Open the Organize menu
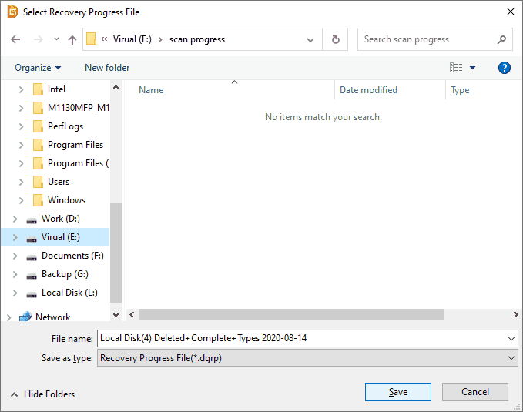The image size is (523, 412). (38, 68)
